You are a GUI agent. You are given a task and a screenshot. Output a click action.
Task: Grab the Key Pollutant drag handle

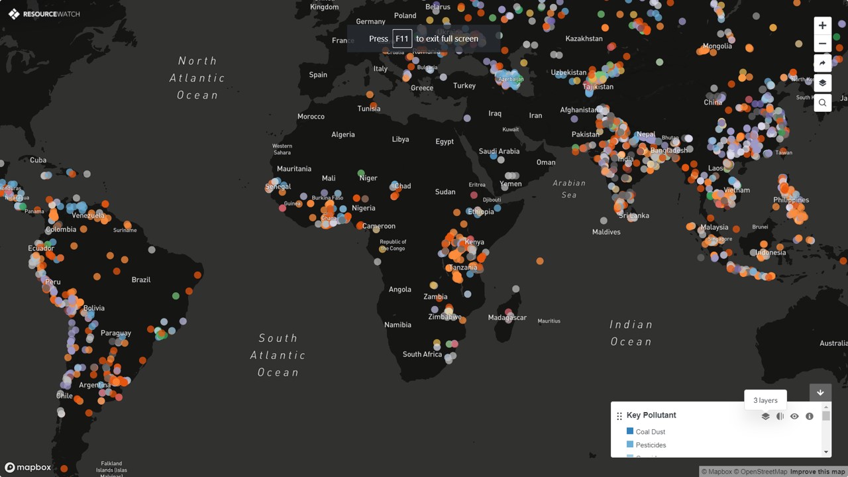[619, 416]
